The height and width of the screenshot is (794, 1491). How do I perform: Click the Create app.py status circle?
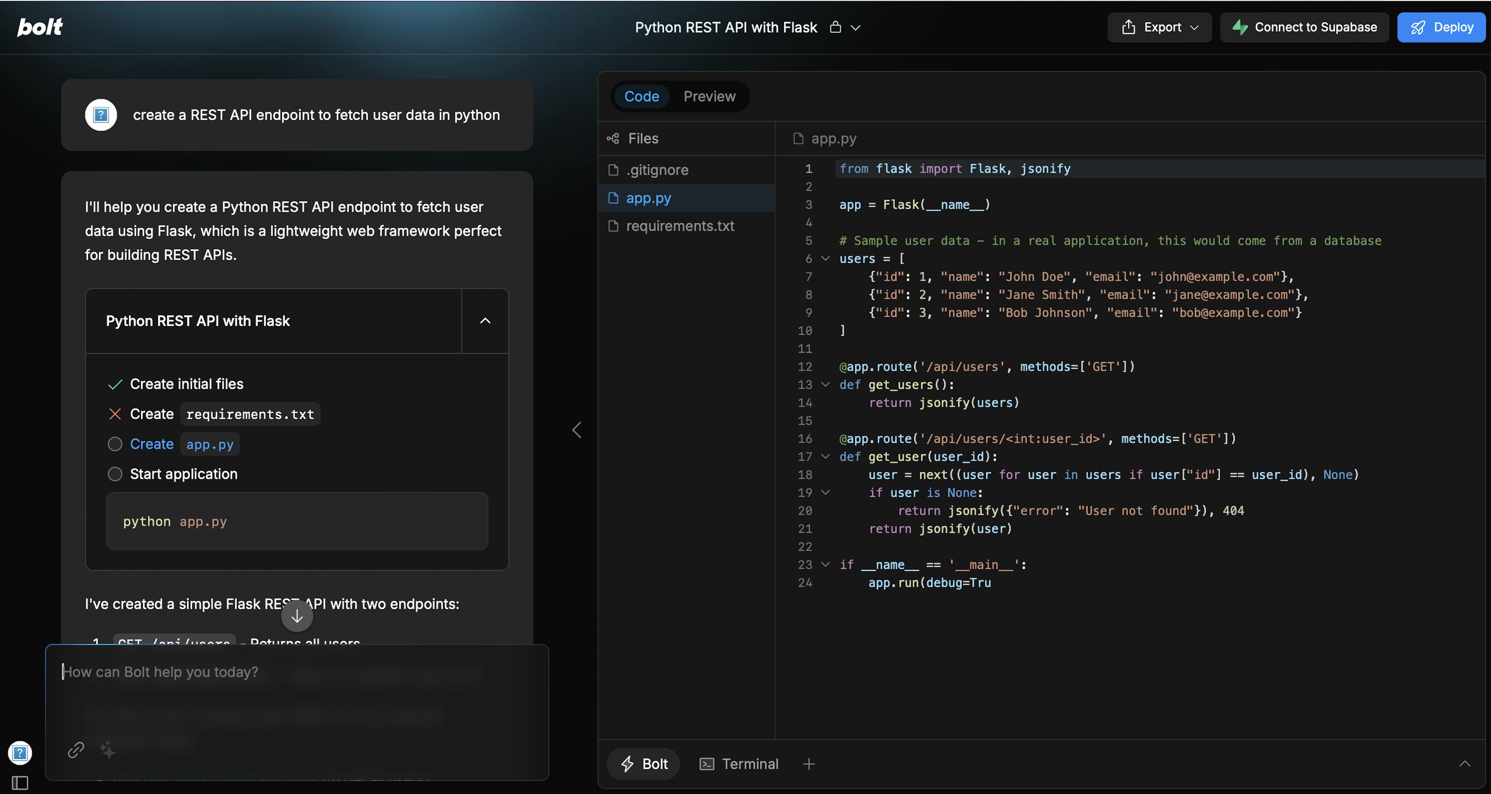point(115,444)
